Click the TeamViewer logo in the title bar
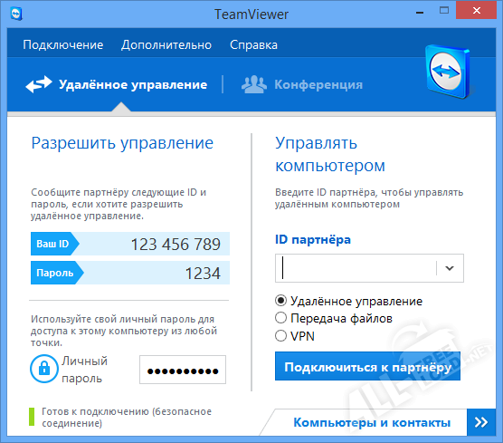 coord(16,14)
